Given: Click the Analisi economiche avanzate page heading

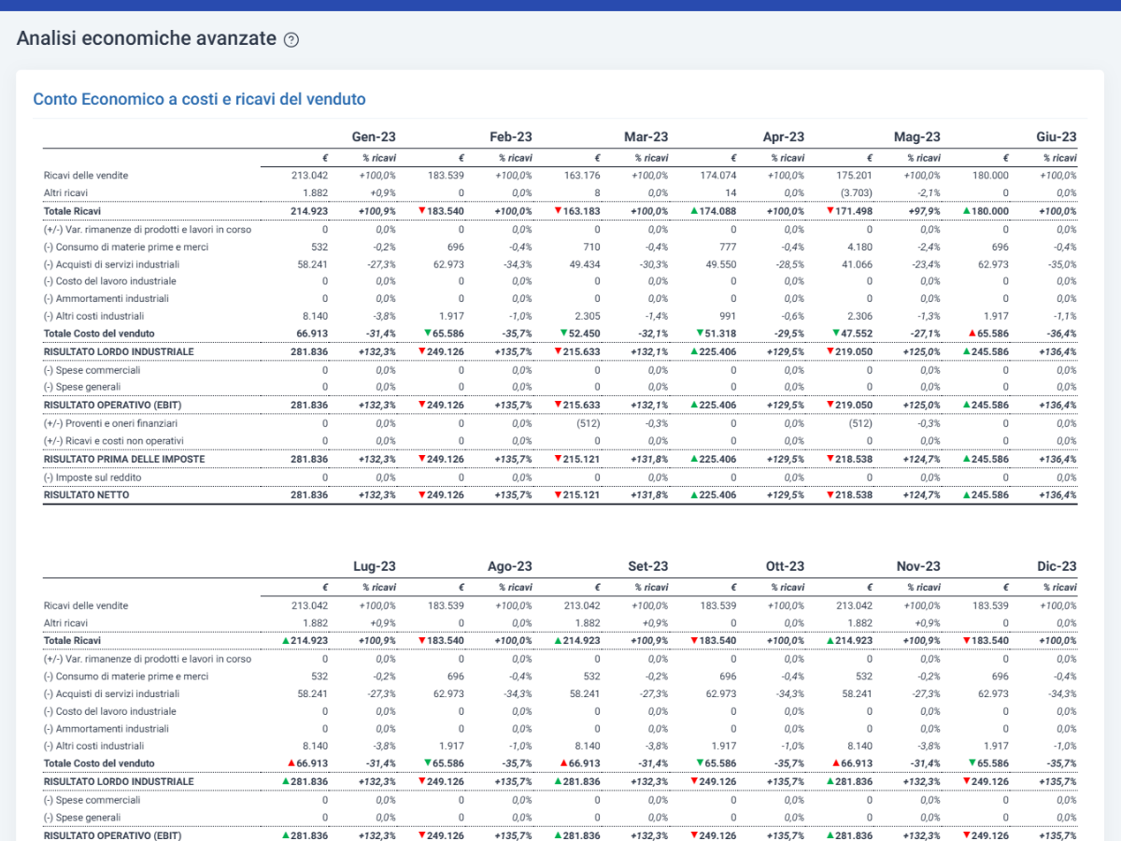Looking at the screenshot, I should [x=147, y=39].
